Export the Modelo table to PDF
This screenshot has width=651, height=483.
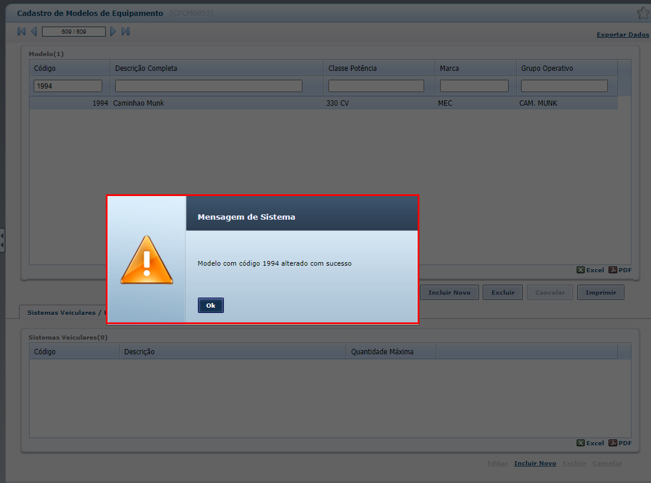(x=620, y=270)
